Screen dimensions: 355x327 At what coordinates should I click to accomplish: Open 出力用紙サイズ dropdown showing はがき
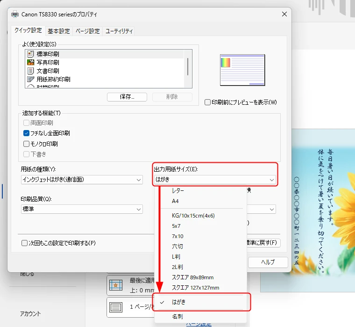(x=215, y=180)
